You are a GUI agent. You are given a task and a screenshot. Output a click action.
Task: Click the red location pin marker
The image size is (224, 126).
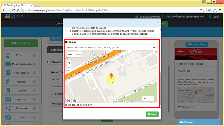point(111,76)
